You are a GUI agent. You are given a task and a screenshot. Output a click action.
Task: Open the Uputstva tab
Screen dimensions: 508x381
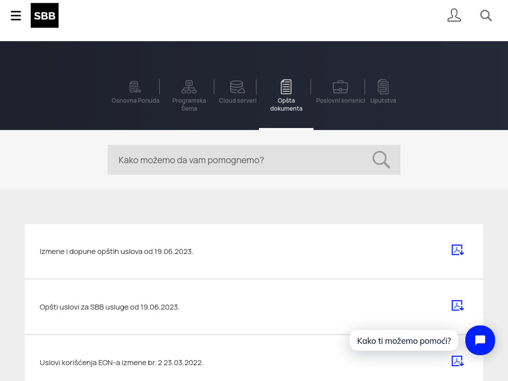pos(383,93)
